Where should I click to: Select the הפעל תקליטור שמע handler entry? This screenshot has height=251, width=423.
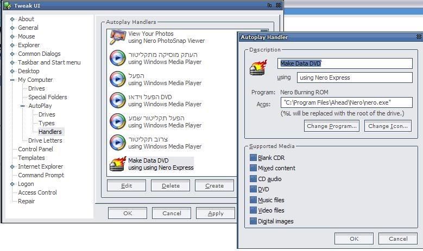[165, 121]
